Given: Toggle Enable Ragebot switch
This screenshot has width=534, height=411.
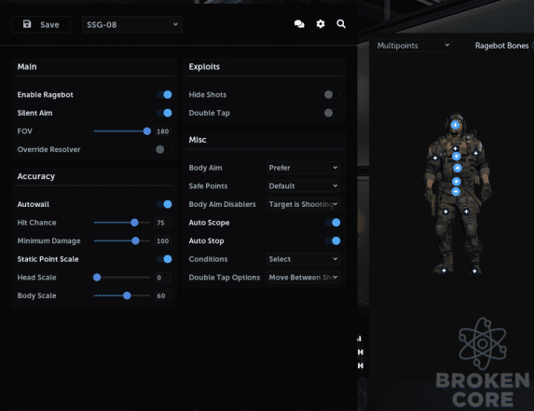Looking at the screenshot, I should pyautogui.click(x=164, y=95).
